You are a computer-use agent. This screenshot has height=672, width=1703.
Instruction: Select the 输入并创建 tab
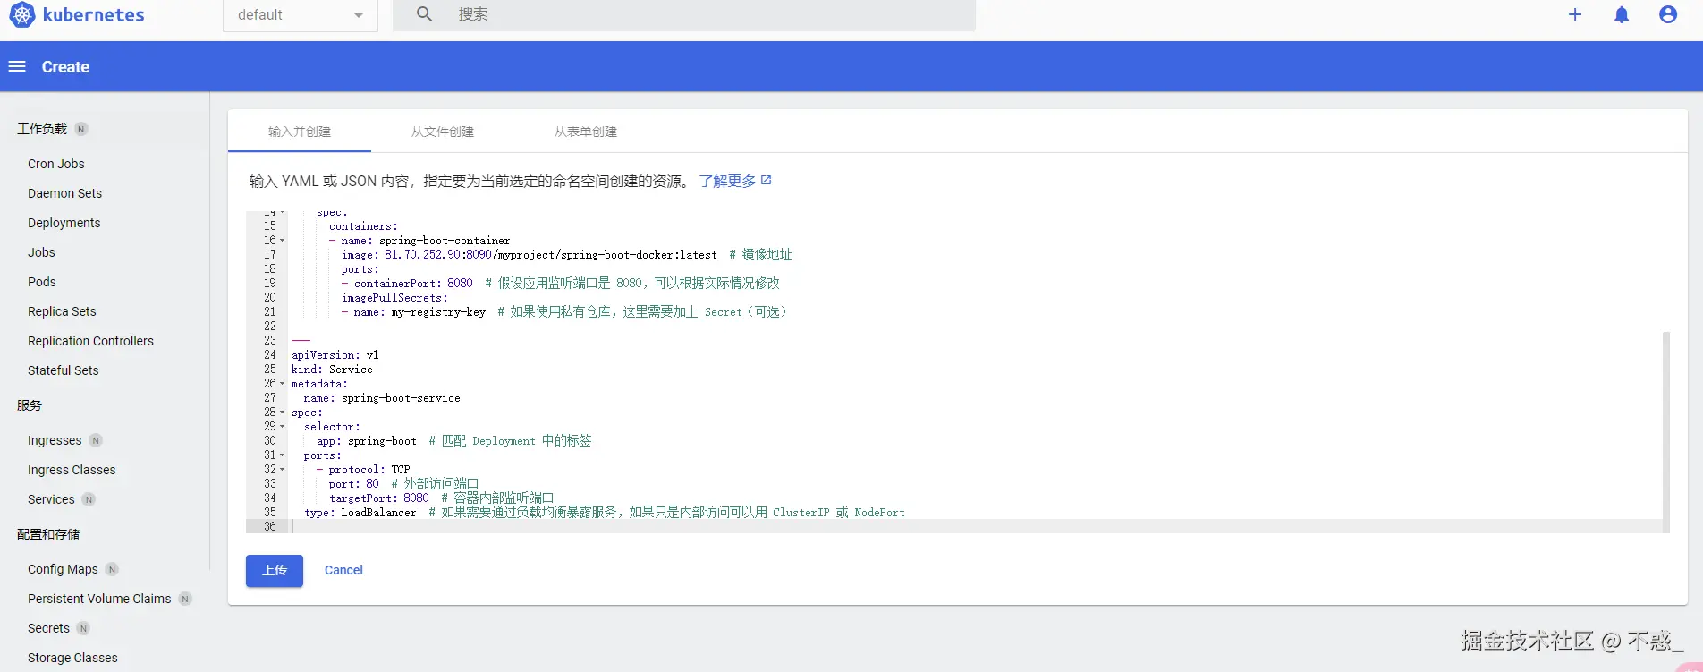pos(300,132)
